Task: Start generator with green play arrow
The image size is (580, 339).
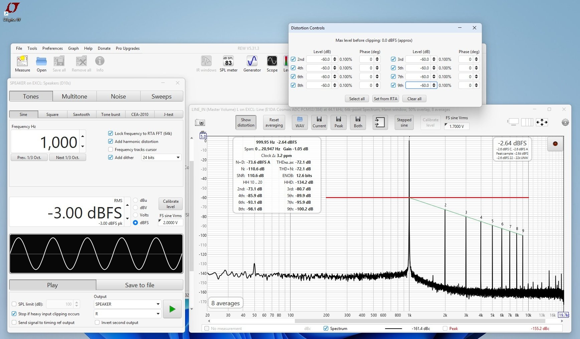Action: 172,309
